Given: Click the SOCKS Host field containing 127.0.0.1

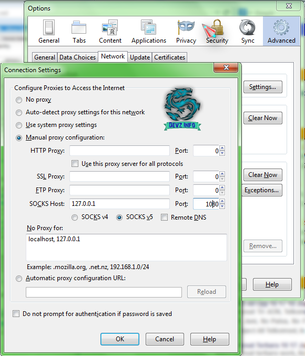Looking at the screenshot, I should 119,204.
